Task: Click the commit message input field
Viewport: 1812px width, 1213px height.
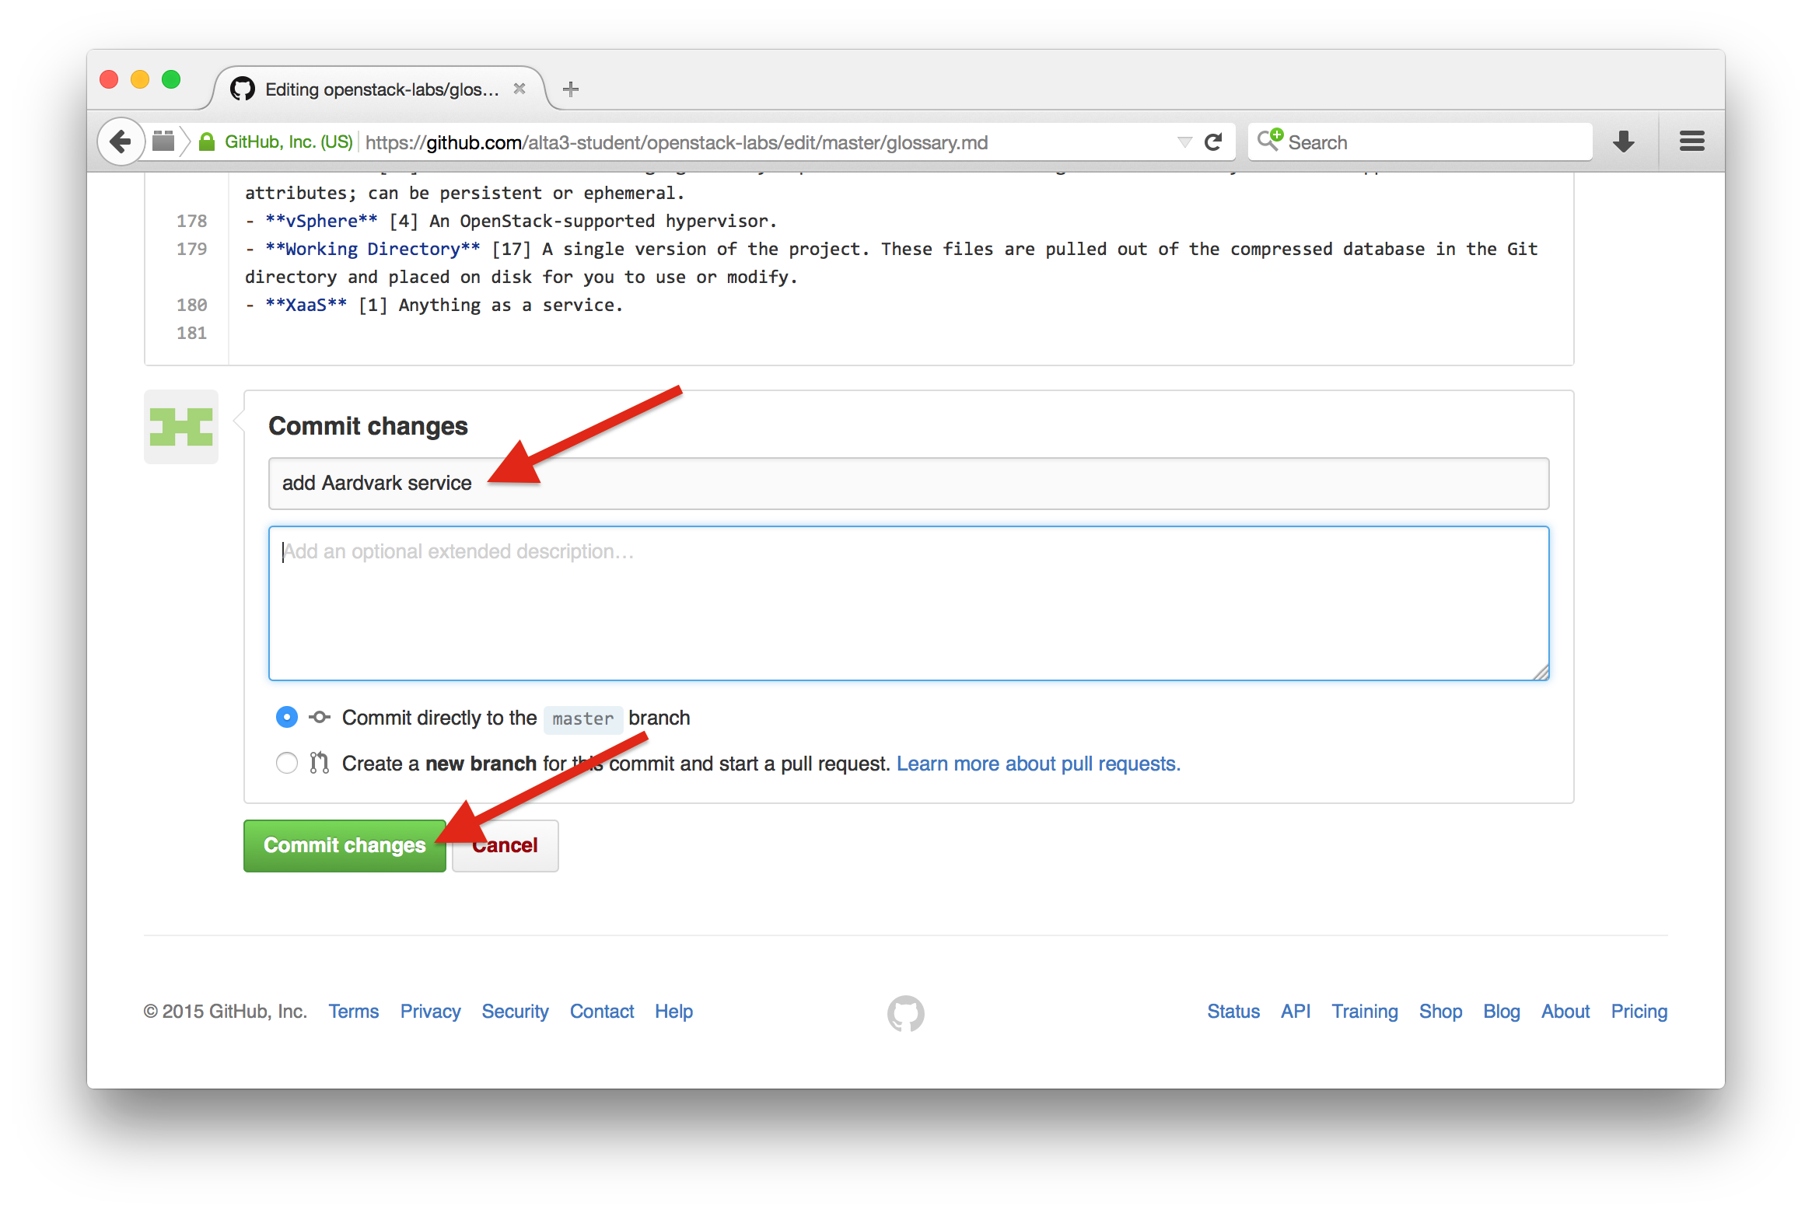Action: coord(909,482)
